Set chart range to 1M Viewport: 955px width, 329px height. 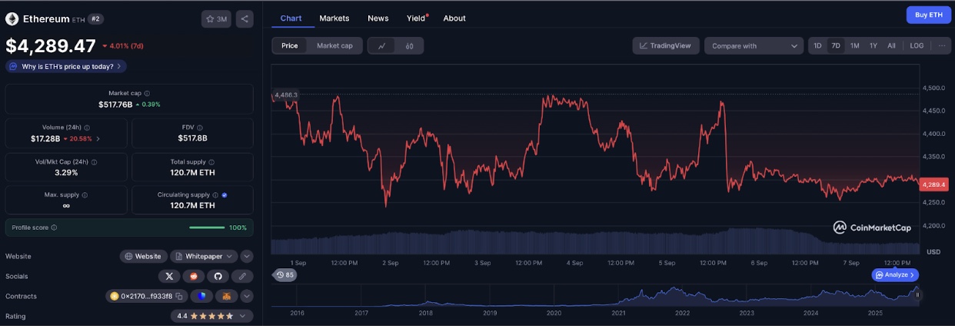854,46
